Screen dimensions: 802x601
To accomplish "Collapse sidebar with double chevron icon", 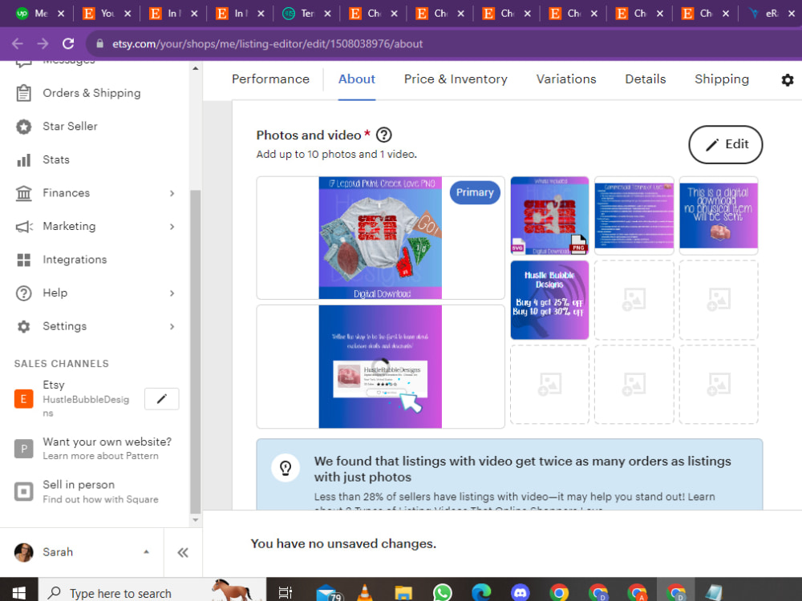I will (x=183, y=552).
